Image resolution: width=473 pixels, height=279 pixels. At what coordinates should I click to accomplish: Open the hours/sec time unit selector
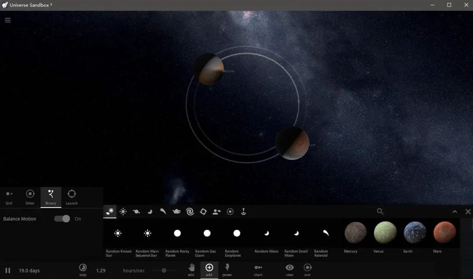tap(134, 271)
